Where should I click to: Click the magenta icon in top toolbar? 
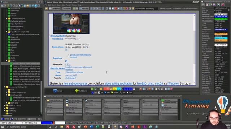tap(127, 9)
